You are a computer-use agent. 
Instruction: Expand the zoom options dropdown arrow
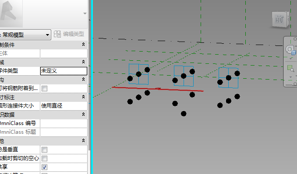click(x=290, y=77)
